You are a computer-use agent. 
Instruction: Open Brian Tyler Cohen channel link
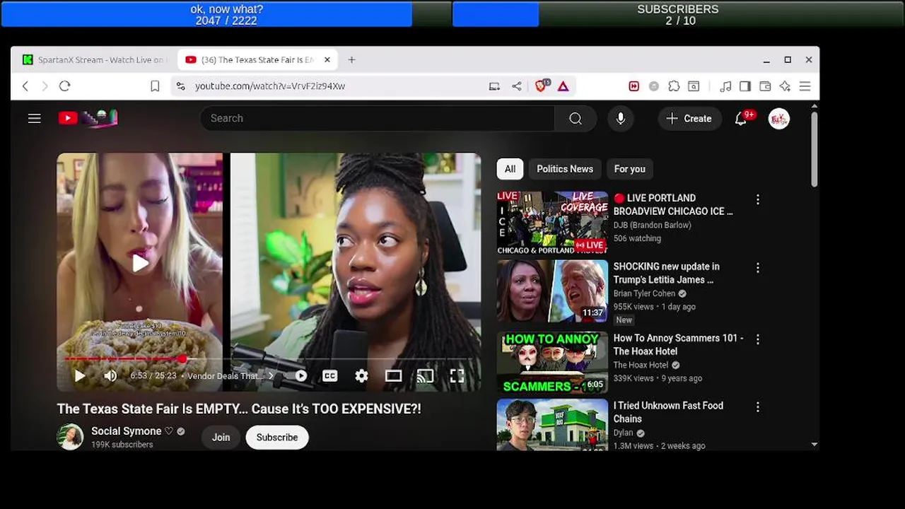[644, 293]
